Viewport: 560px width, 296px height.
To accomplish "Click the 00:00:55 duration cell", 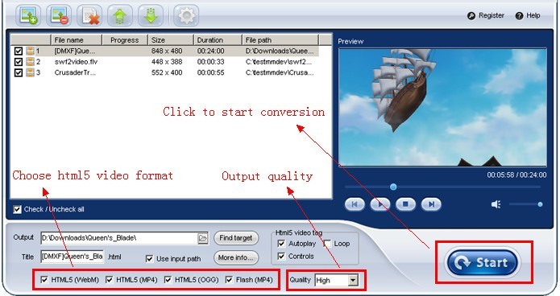I will click(x=211, y=72).
